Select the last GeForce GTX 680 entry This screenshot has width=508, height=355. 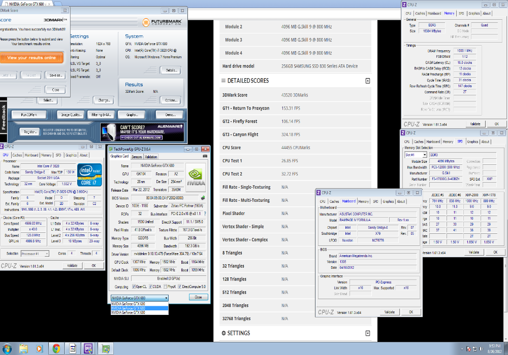pos(140,312)
